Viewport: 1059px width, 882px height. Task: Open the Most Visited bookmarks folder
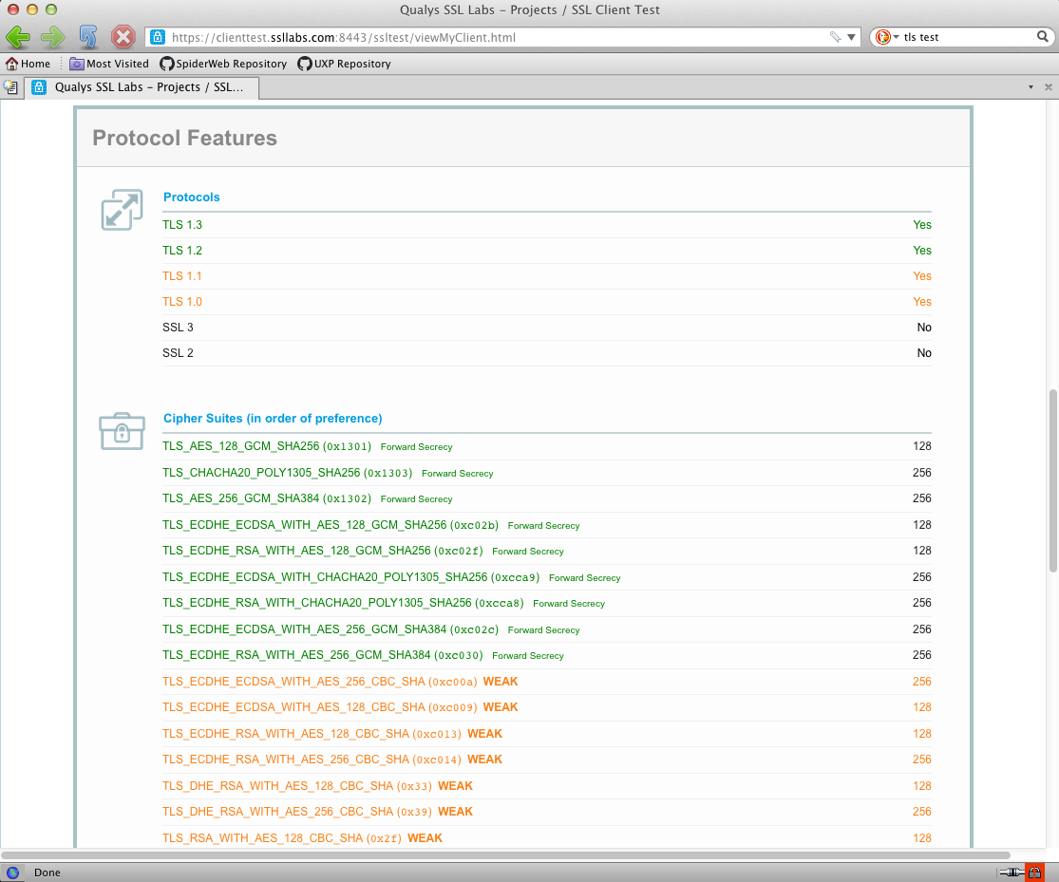pyautogui.click(x=108, y=64)
